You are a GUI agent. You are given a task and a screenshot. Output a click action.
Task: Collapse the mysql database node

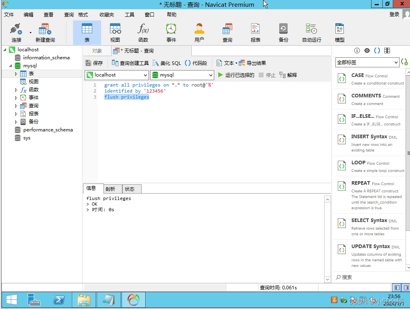pyautogui.click(x=11, y=66)
